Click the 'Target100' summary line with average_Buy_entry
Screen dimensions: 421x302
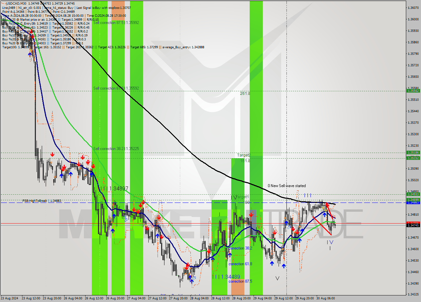(103, 47)
